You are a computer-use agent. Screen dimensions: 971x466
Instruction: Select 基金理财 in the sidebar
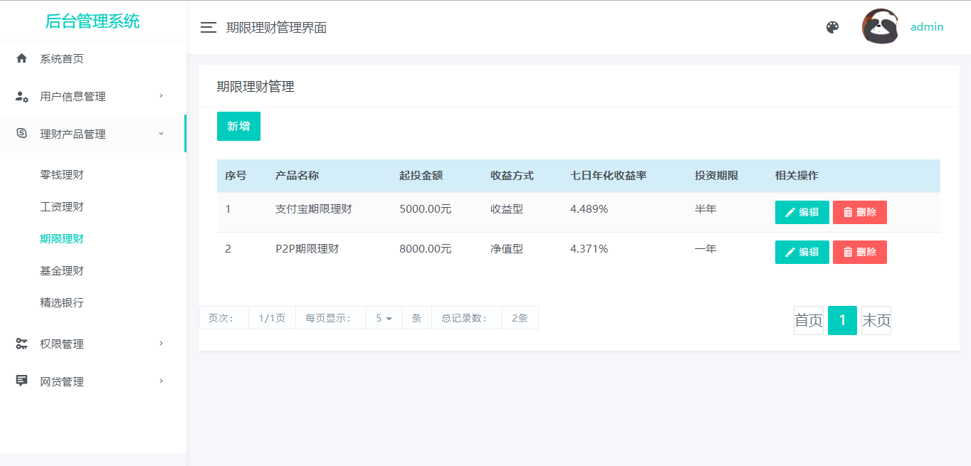[62, 270]
